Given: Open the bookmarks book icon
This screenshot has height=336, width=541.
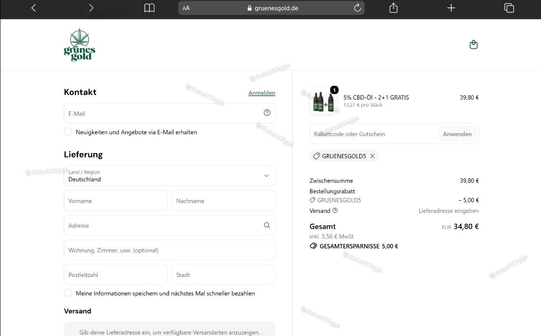Looking at the screenshot, I should pyautogui.click(x=150, y=8).
